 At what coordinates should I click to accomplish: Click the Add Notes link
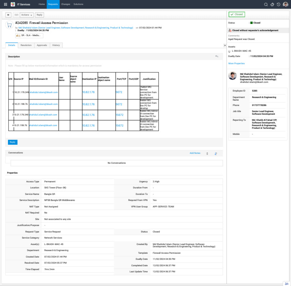[195, 153]
